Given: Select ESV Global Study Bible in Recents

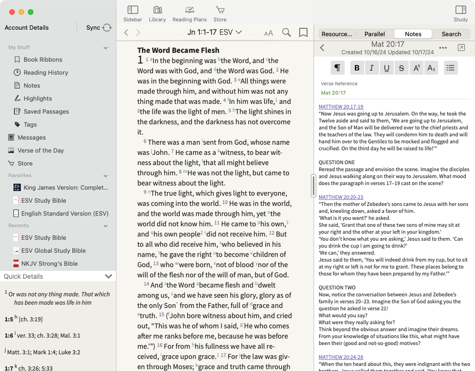Looking at the screenshot, I should point(53,250).
